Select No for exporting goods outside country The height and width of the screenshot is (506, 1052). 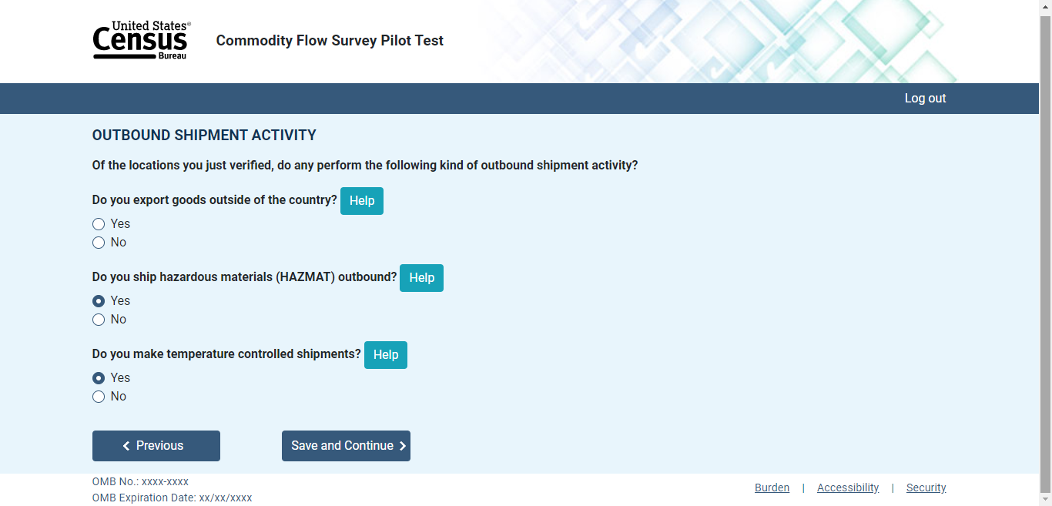[99, 243]
